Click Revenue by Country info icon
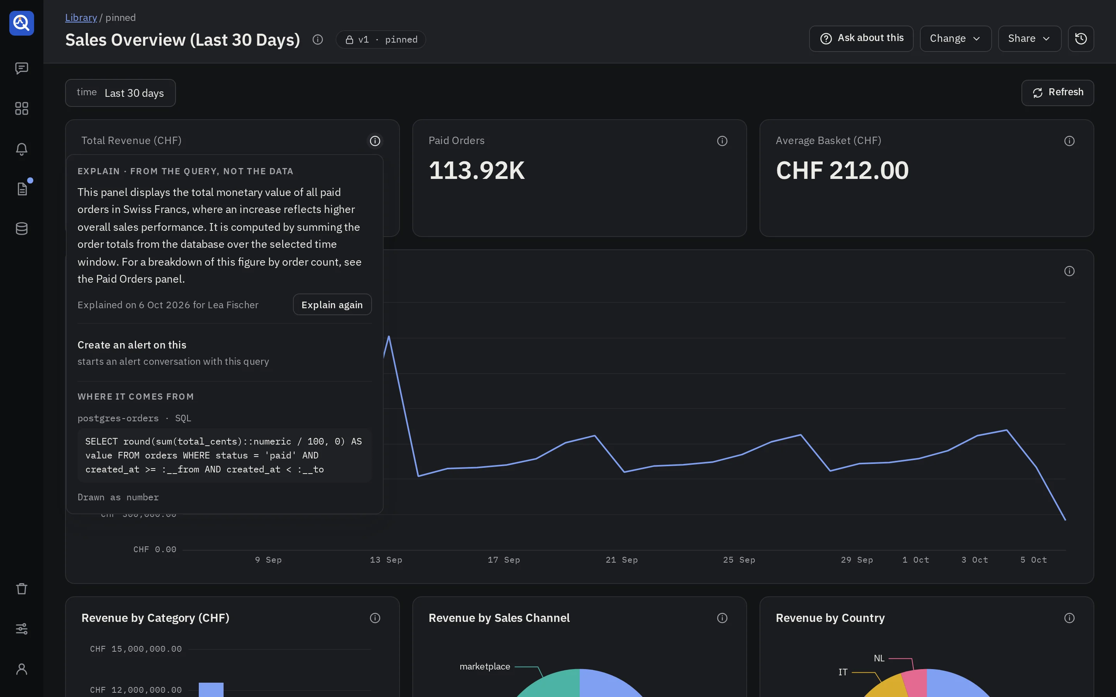This screenshot has height=697, width=1116. tap(1069, 618)
